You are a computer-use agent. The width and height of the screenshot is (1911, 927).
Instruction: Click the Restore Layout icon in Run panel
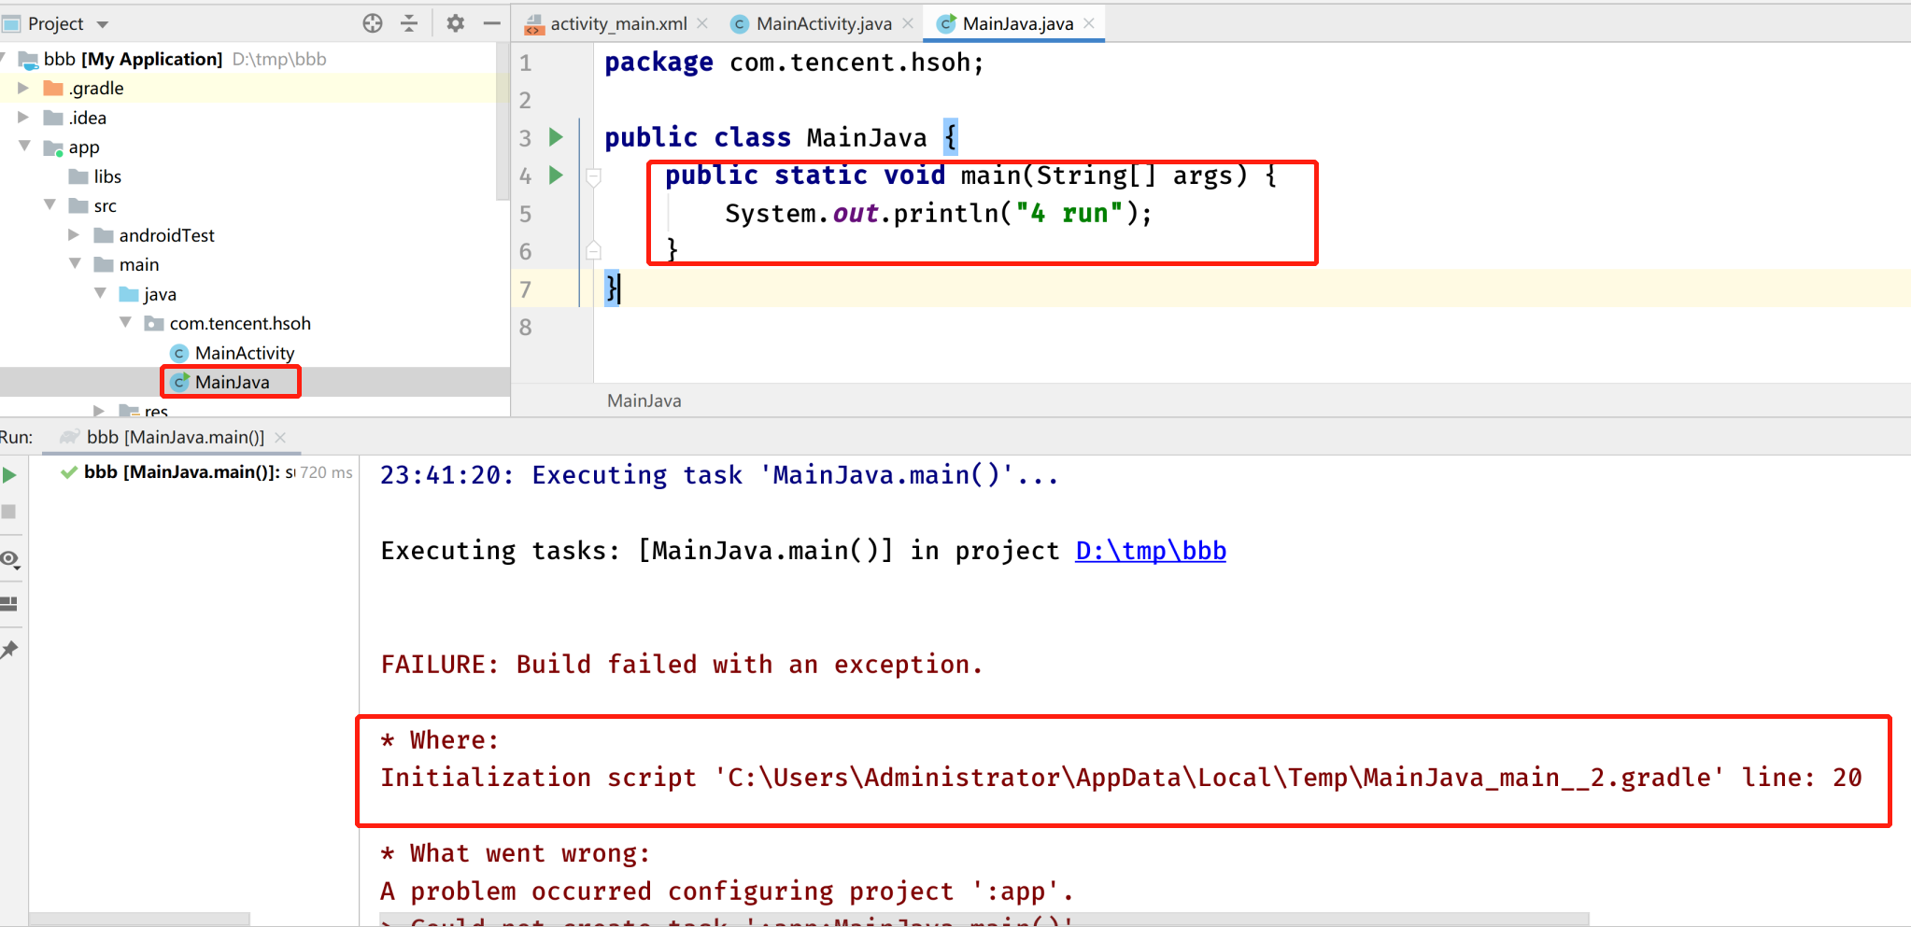pyautogui.click(x=10, y=603)
